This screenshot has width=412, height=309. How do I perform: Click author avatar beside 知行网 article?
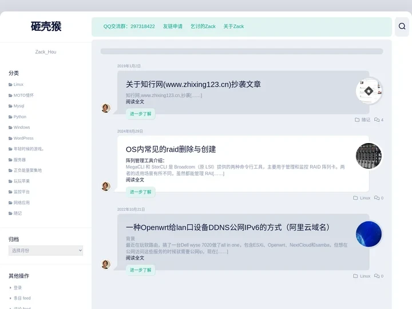[106, 108]
